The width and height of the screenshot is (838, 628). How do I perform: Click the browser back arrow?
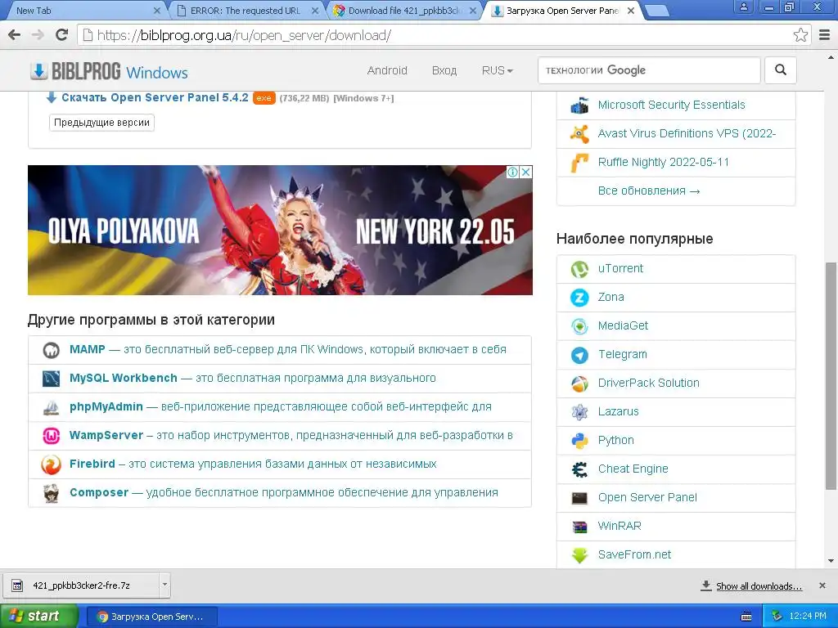coord(15,35)
